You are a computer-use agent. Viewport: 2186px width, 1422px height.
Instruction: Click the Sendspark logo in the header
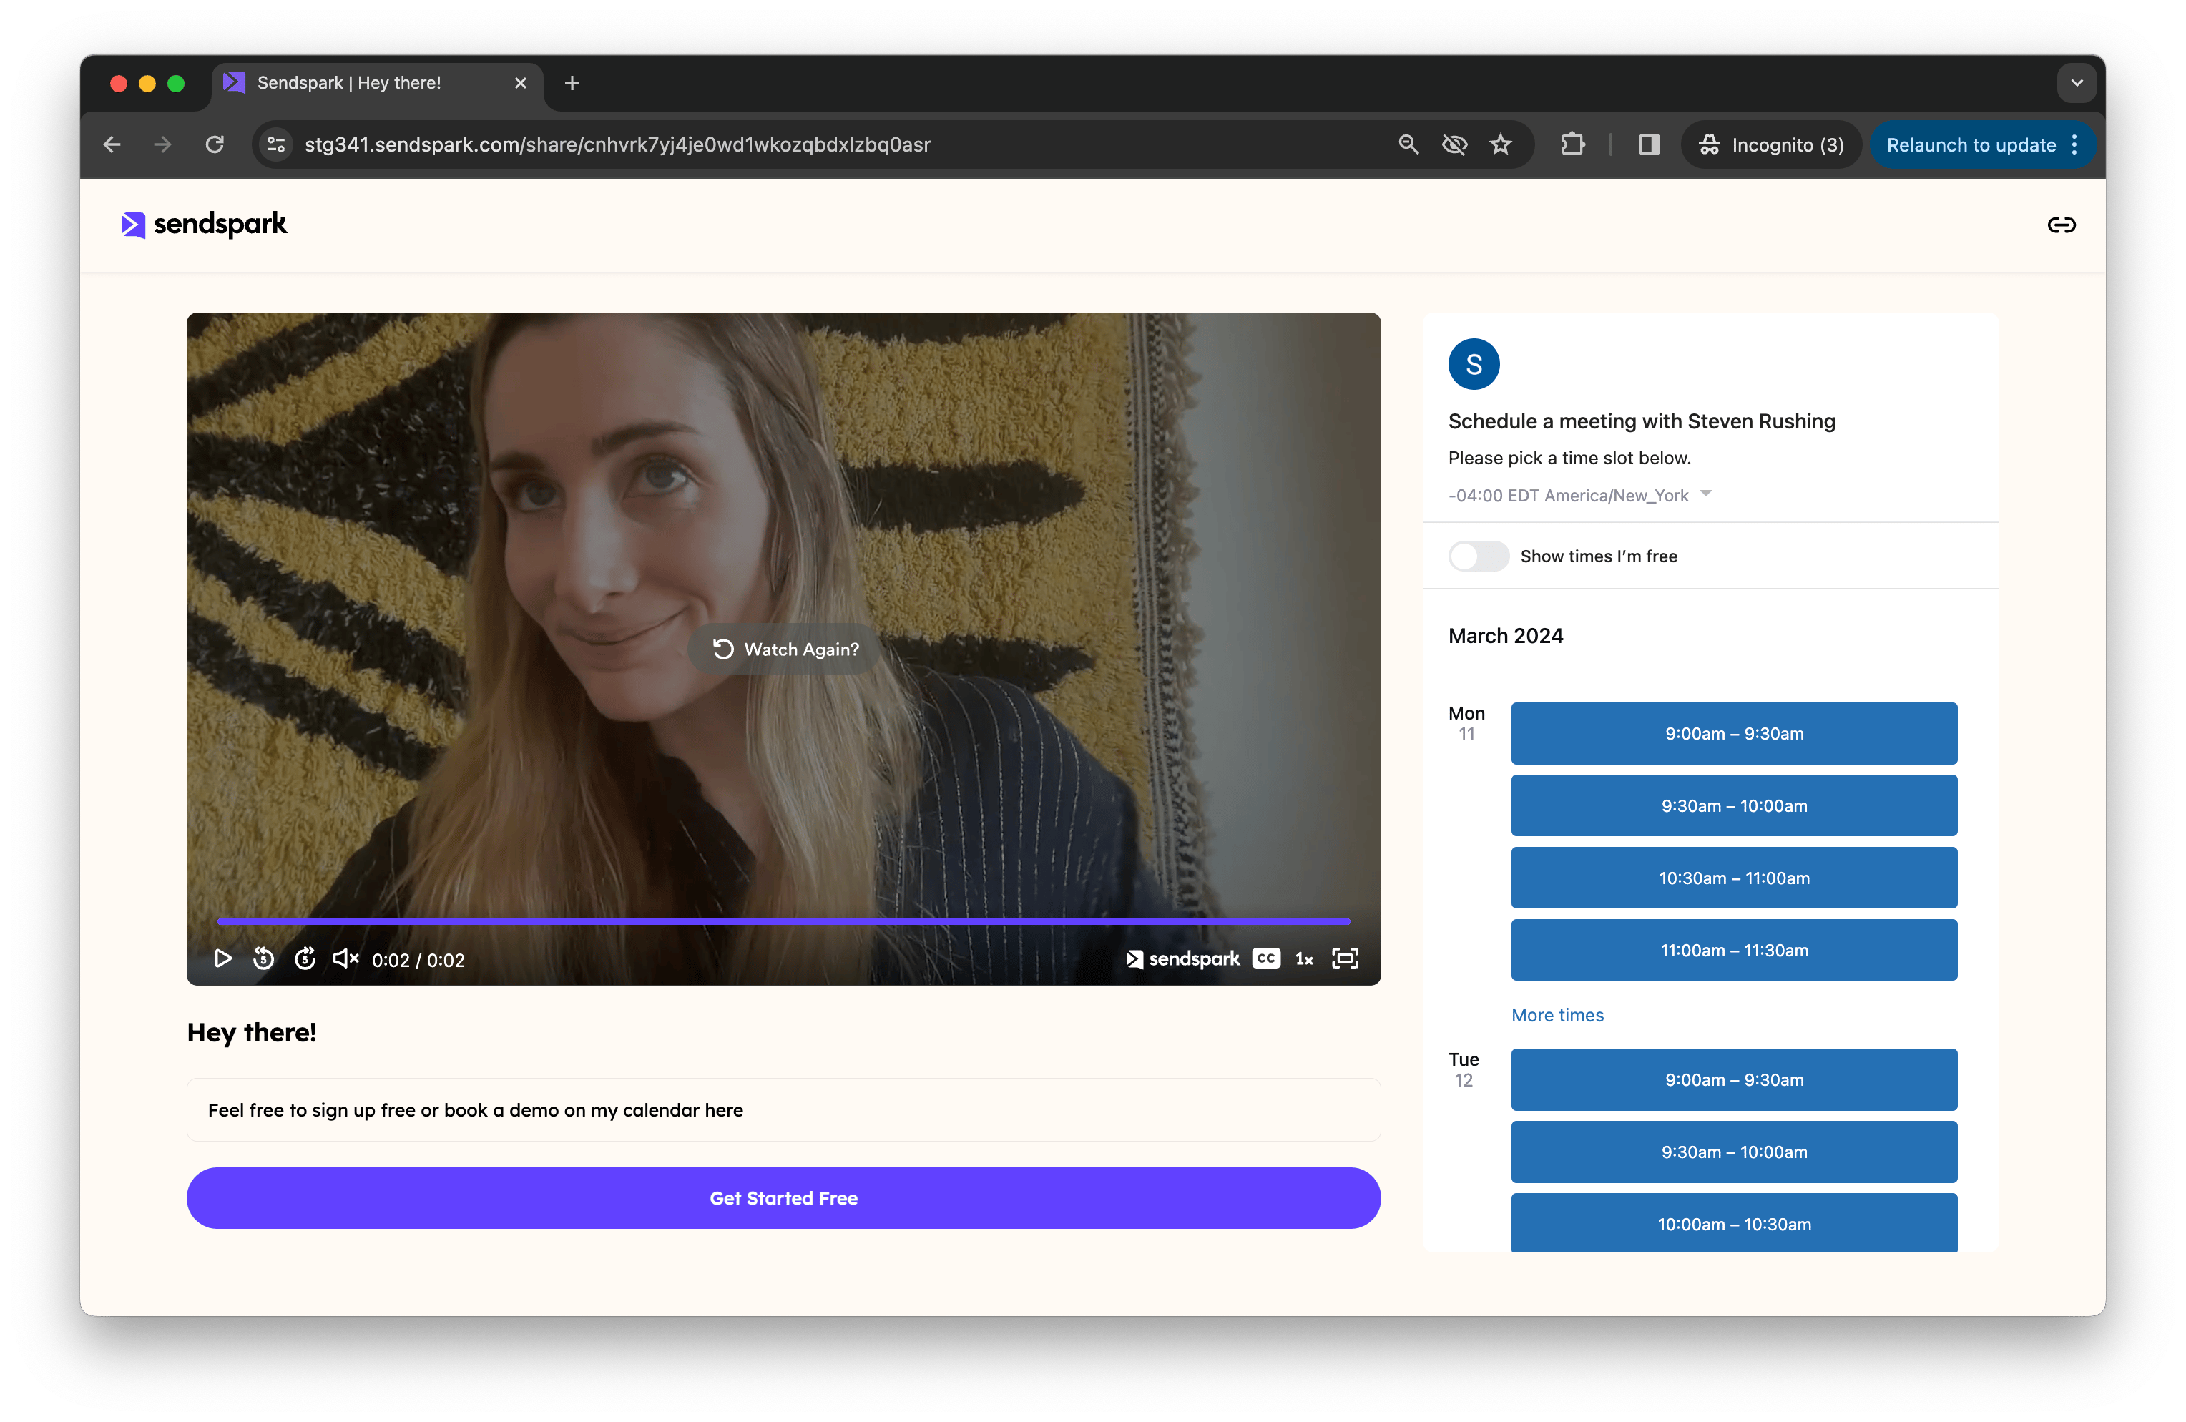[x=204, y=224]
